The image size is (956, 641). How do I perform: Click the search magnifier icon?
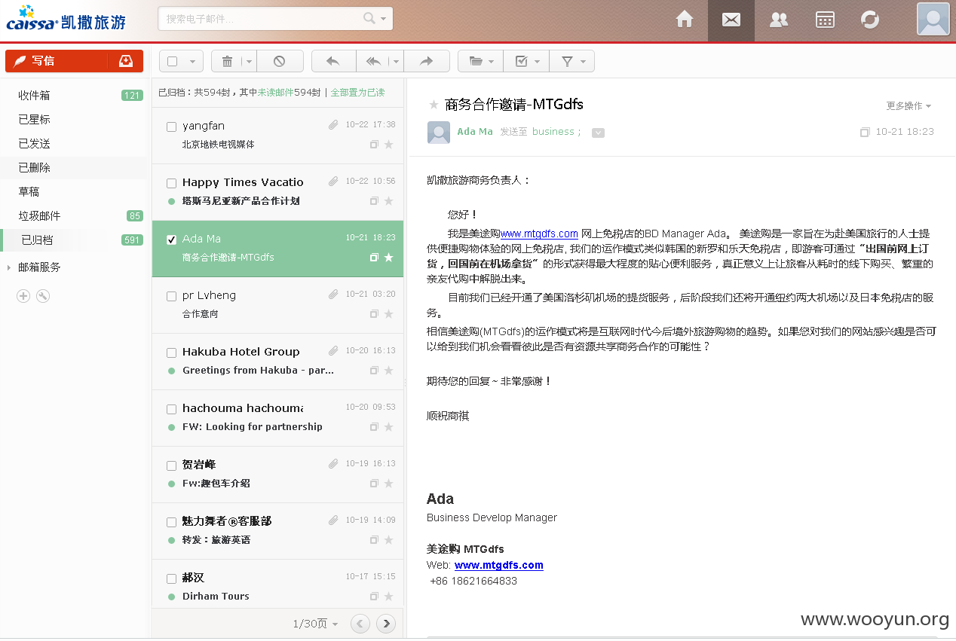(369, 18)
